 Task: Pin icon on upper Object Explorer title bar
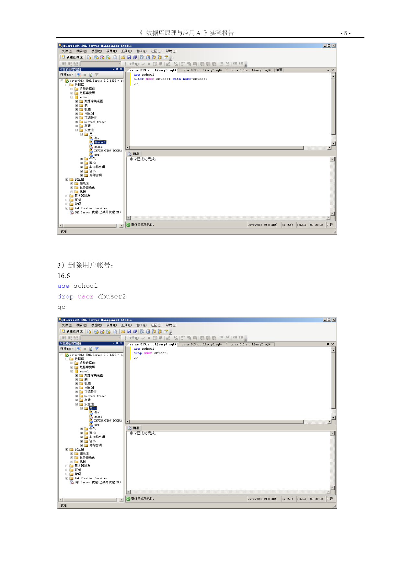point(117,69)
